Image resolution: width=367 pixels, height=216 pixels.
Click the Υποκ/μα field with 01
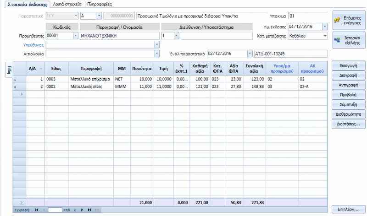pyautogui.click(x=307, y=16)
